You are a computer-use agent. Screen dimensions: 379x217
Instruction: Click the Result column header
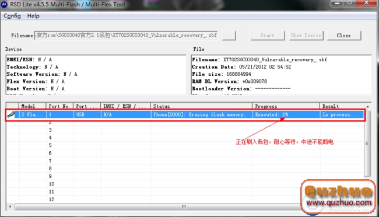coord(342,106)
